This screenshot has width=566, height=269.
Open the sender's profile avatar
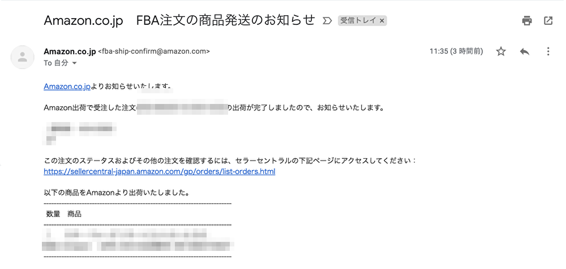23,57
